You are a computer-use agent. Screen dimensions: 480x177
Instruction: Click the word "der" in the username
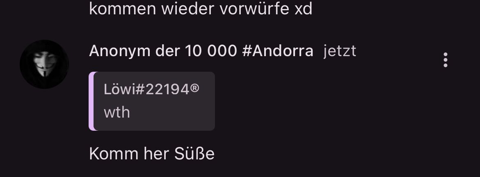click(x=167, y=51)
